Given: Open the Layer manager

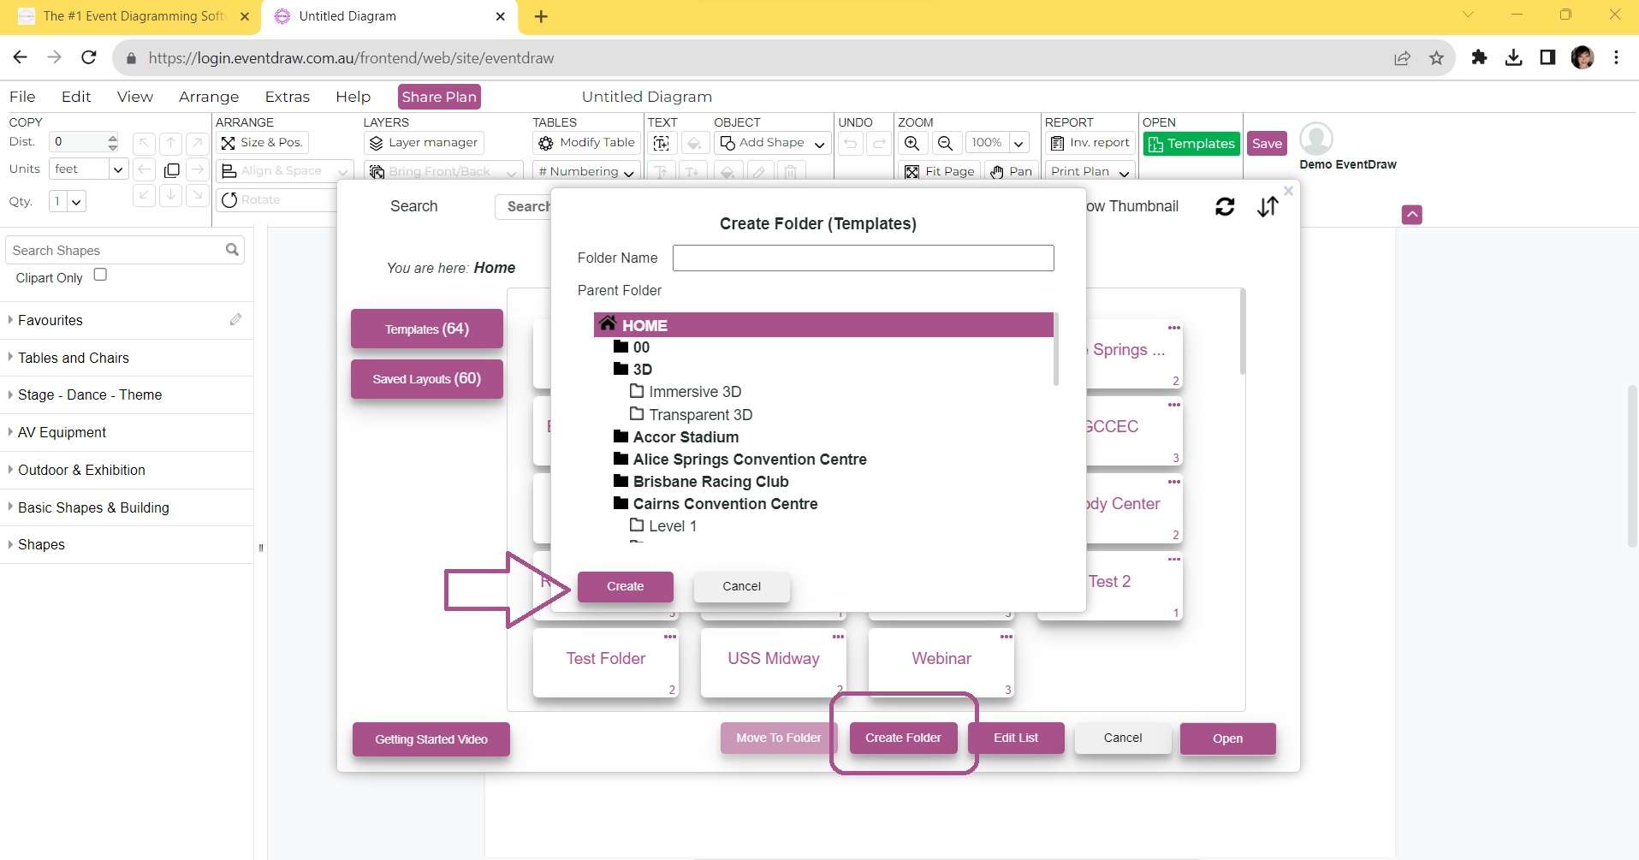Looking at the screenshot, I should 424,142.
